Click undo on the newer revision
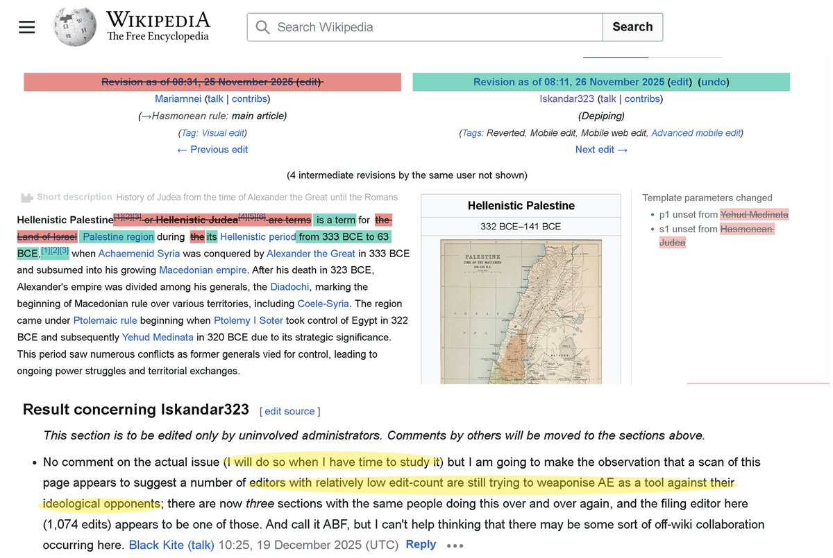This screenshot has width=833, height=558. point(713,82)
